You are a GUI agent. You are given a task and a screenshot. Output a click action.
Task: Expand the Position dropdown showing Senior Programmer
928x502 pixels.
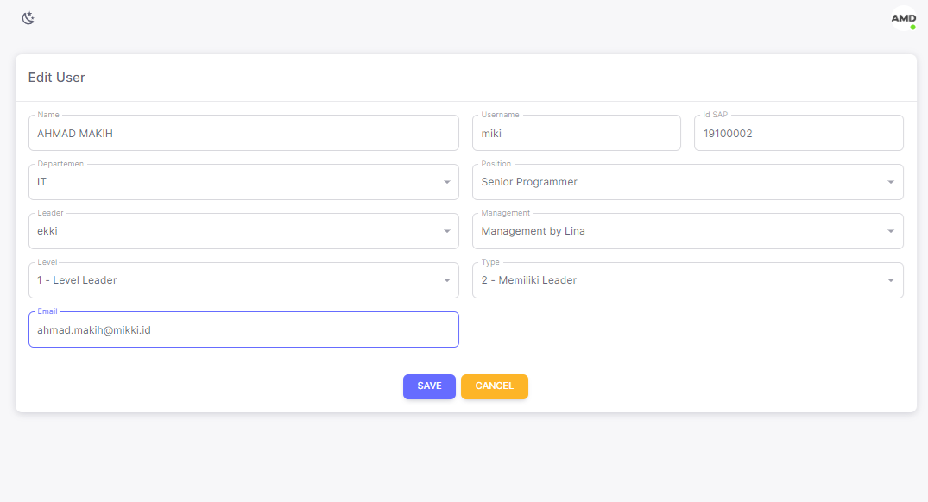[678, 182]
